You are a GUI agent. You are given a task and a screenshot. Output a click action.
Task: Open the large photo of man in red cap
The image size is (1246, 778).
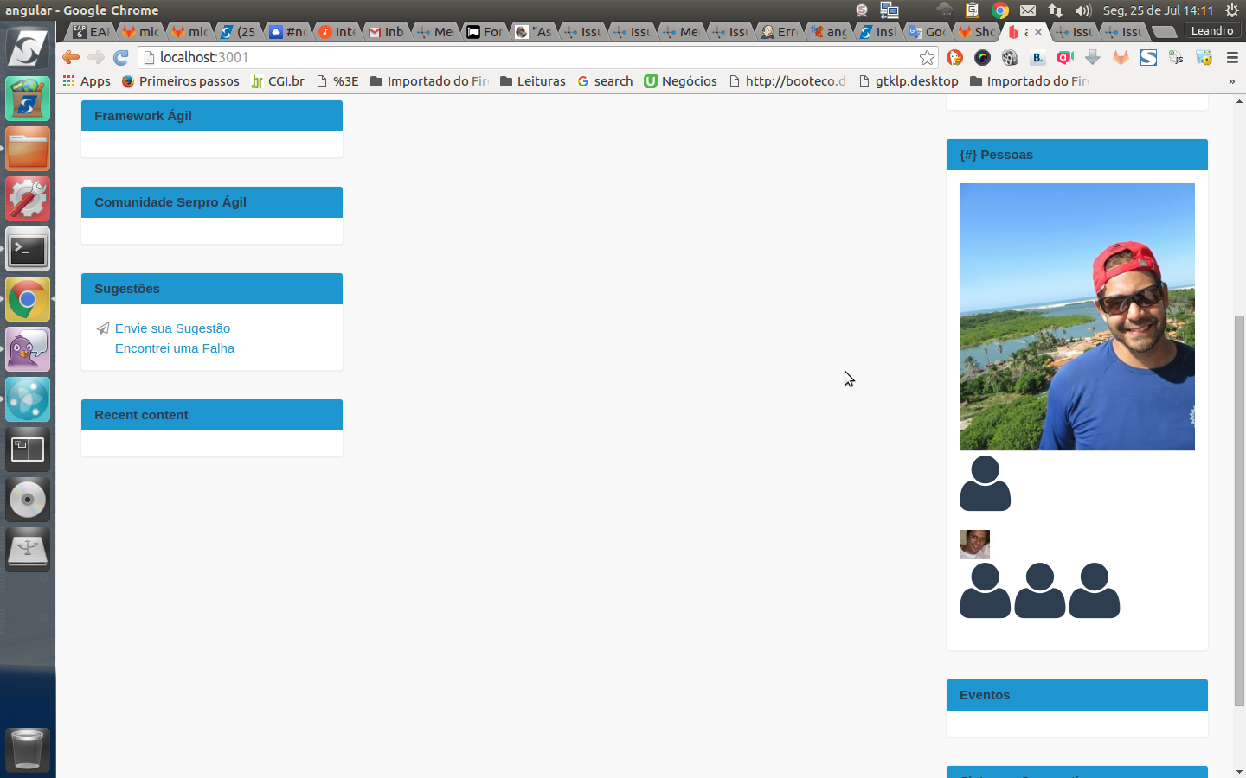(x=1077, y=316)
